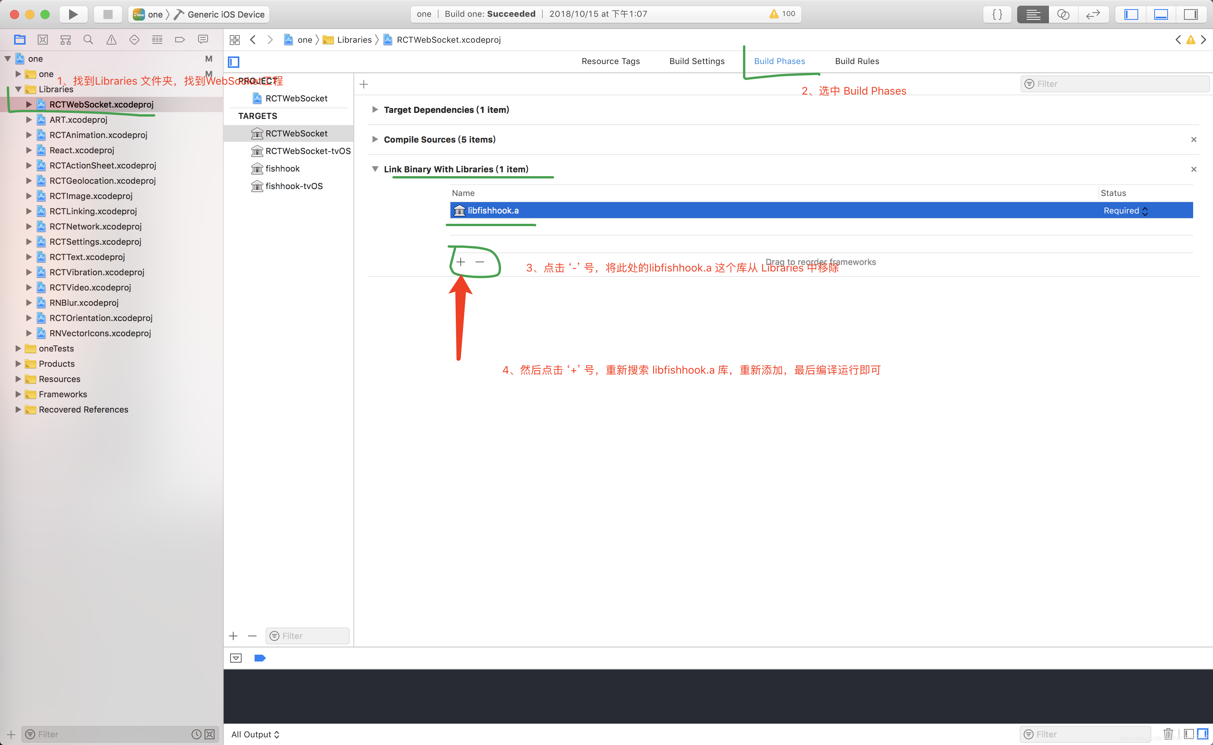Open the Issue navigator warning icon
The image size is (1213, 745).
[111, 39]
